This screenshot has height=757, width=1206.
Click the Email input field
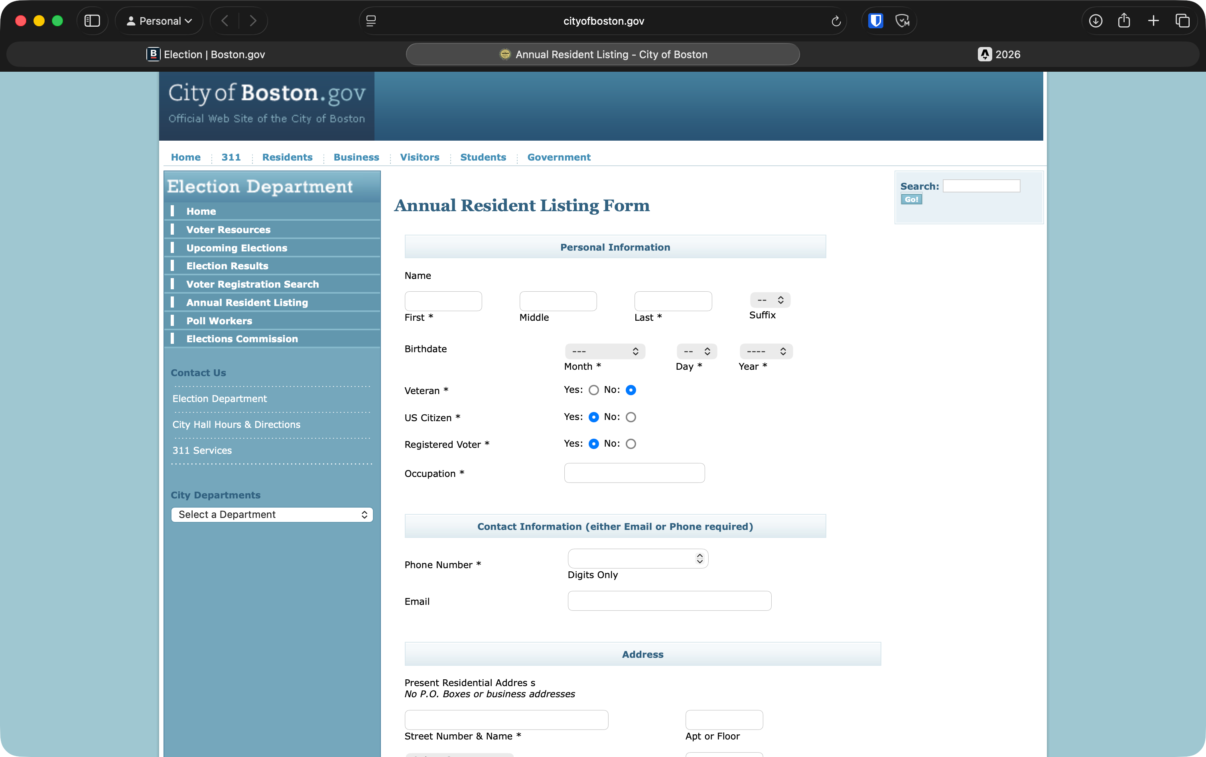(669, 601)
